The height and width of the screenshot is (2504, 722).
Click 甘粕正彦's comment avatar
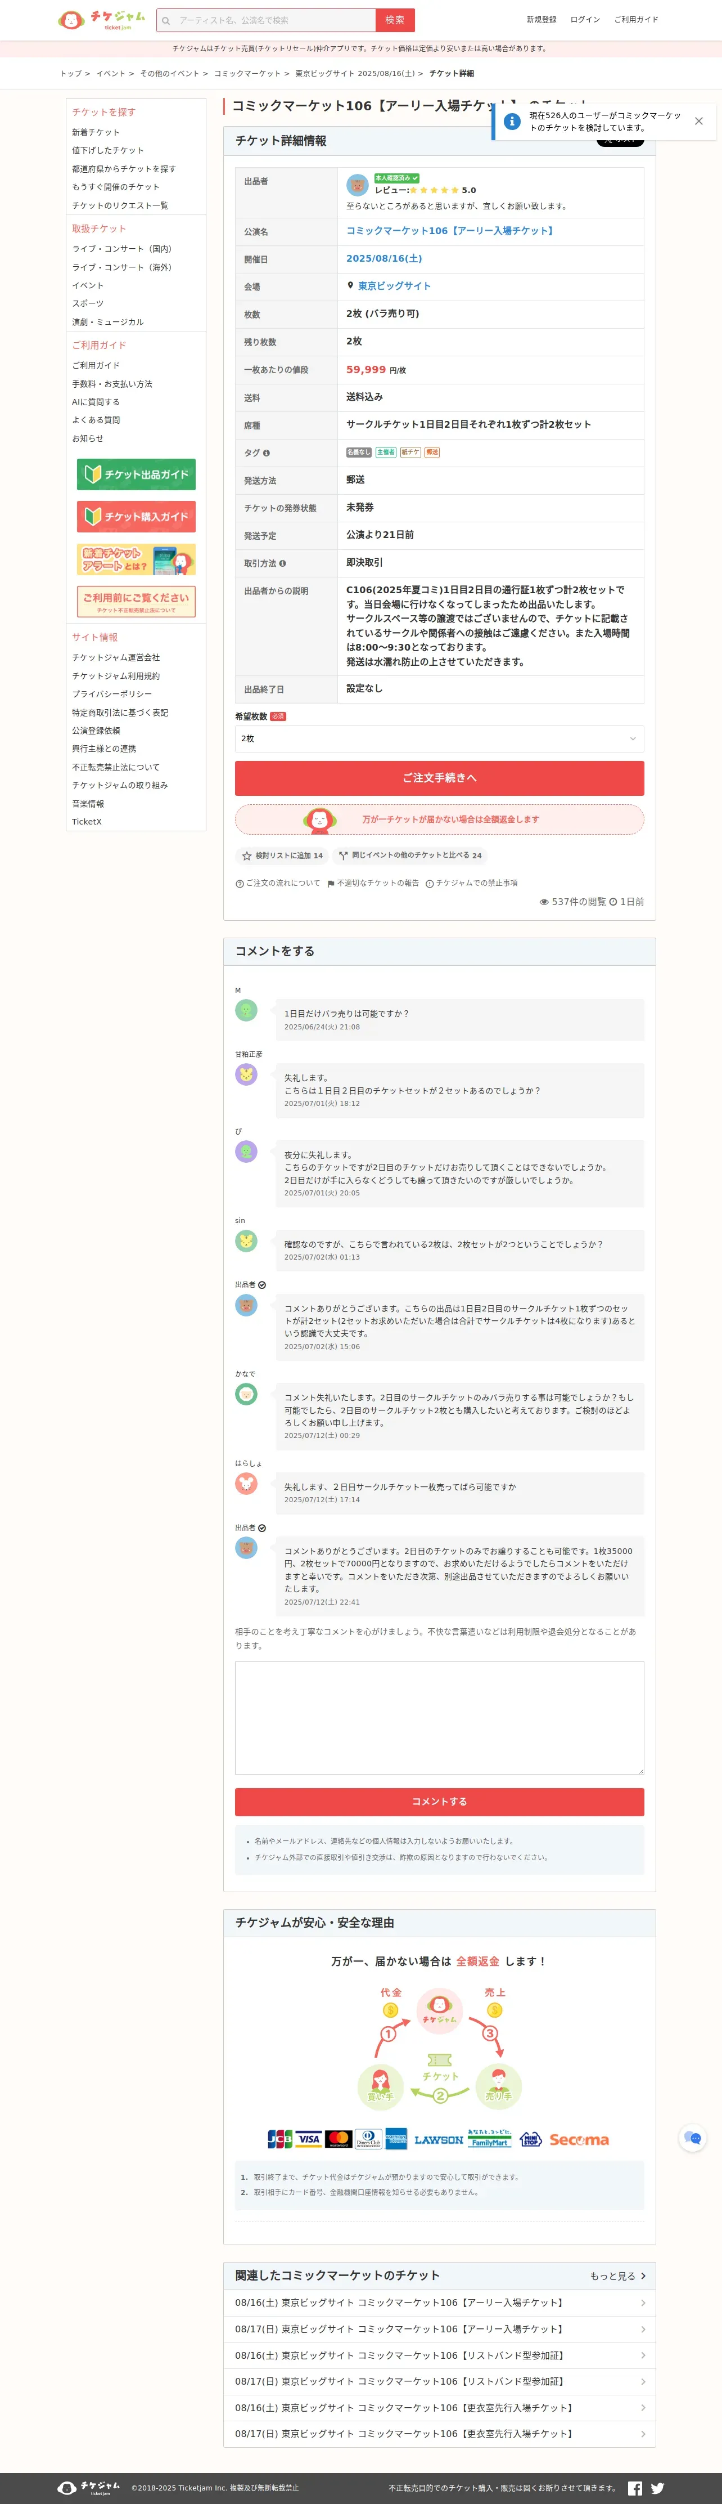pos(246,1075)
